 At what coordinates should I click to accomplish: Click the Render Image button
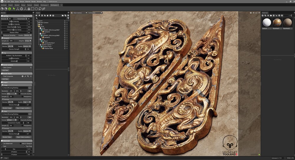pos(7,108)
